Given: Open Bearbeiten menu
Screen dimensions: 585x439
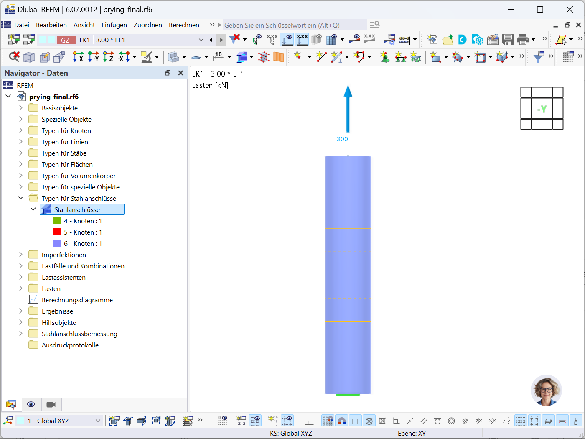Looking at the screenshot, I should (51, 25).
